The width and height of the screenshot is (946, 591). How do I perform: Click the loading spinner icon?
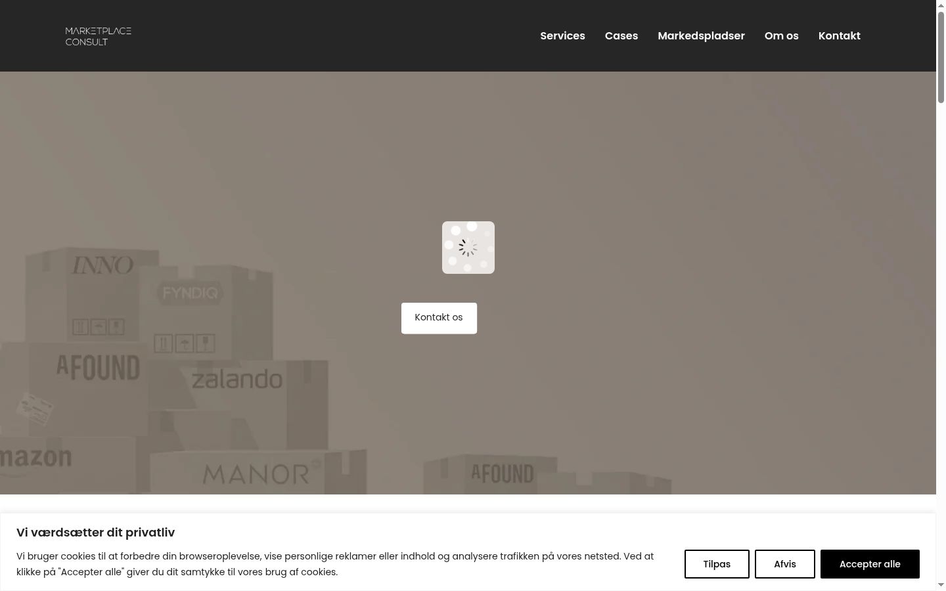point(468,248)
